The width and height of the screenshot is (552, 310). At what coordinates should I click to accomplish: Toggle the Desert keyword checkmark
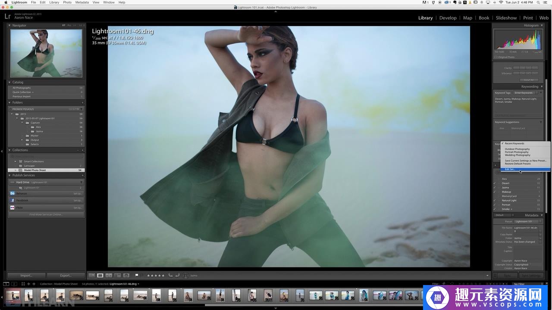[495, 183]
